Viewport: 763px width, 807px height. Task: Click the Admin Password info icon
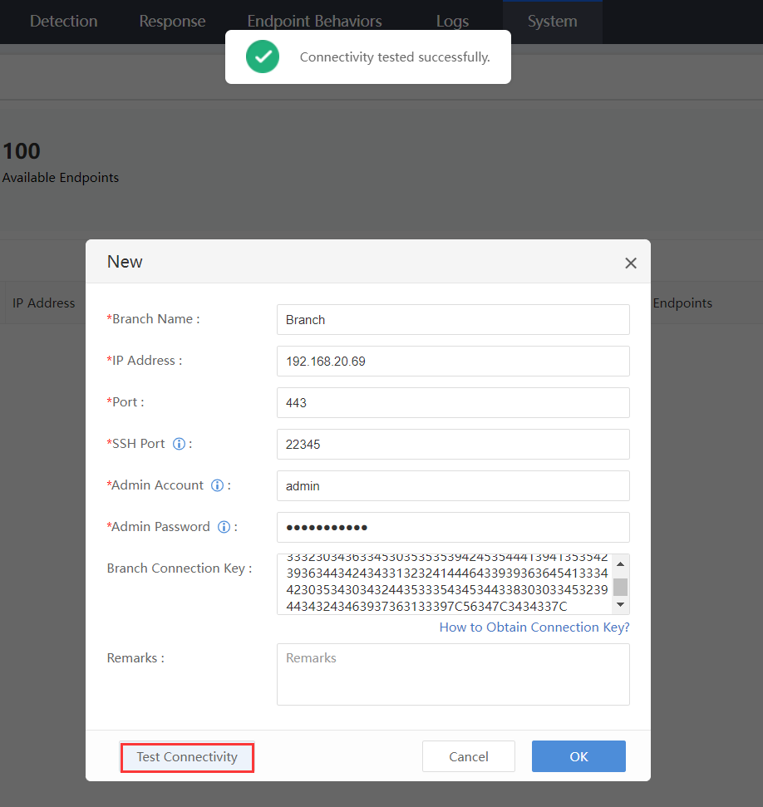[224, 527]
